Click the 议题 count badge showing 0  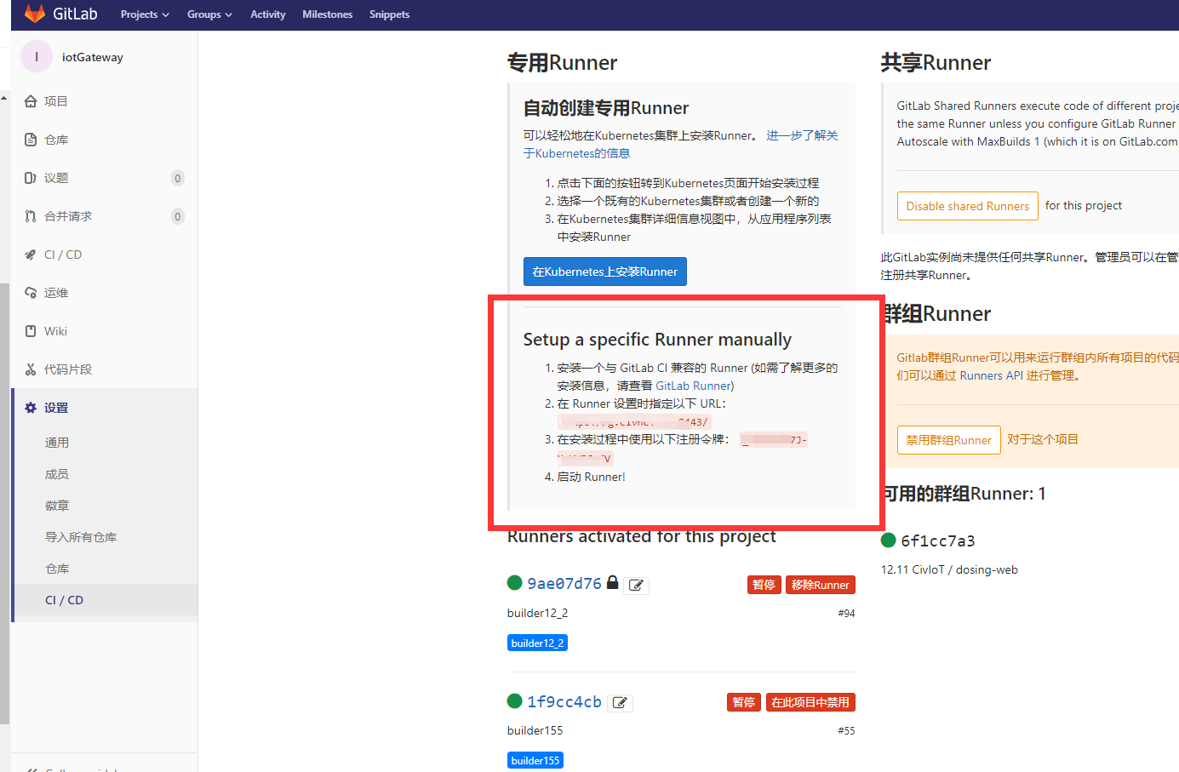tap(177, 178)
